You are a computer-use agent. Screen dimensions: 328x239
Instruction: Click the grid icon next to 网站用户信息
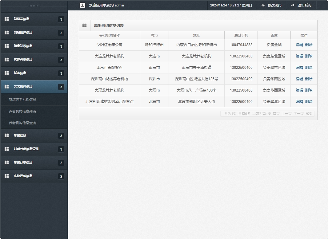[x=6, y=33]
